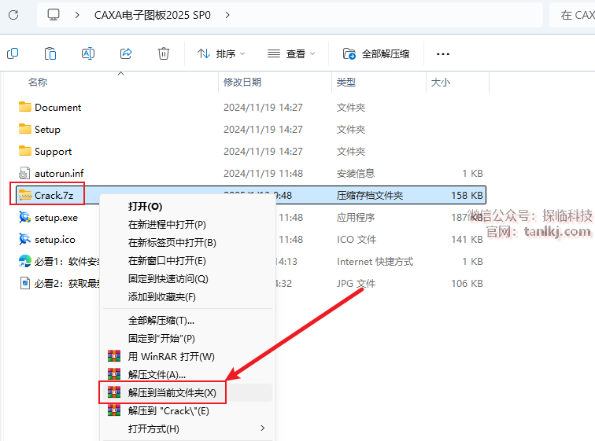Viewport: 595px width, 441px height.
Task: Select the autorun.inf file icon
Action: (x=24, y=173)
